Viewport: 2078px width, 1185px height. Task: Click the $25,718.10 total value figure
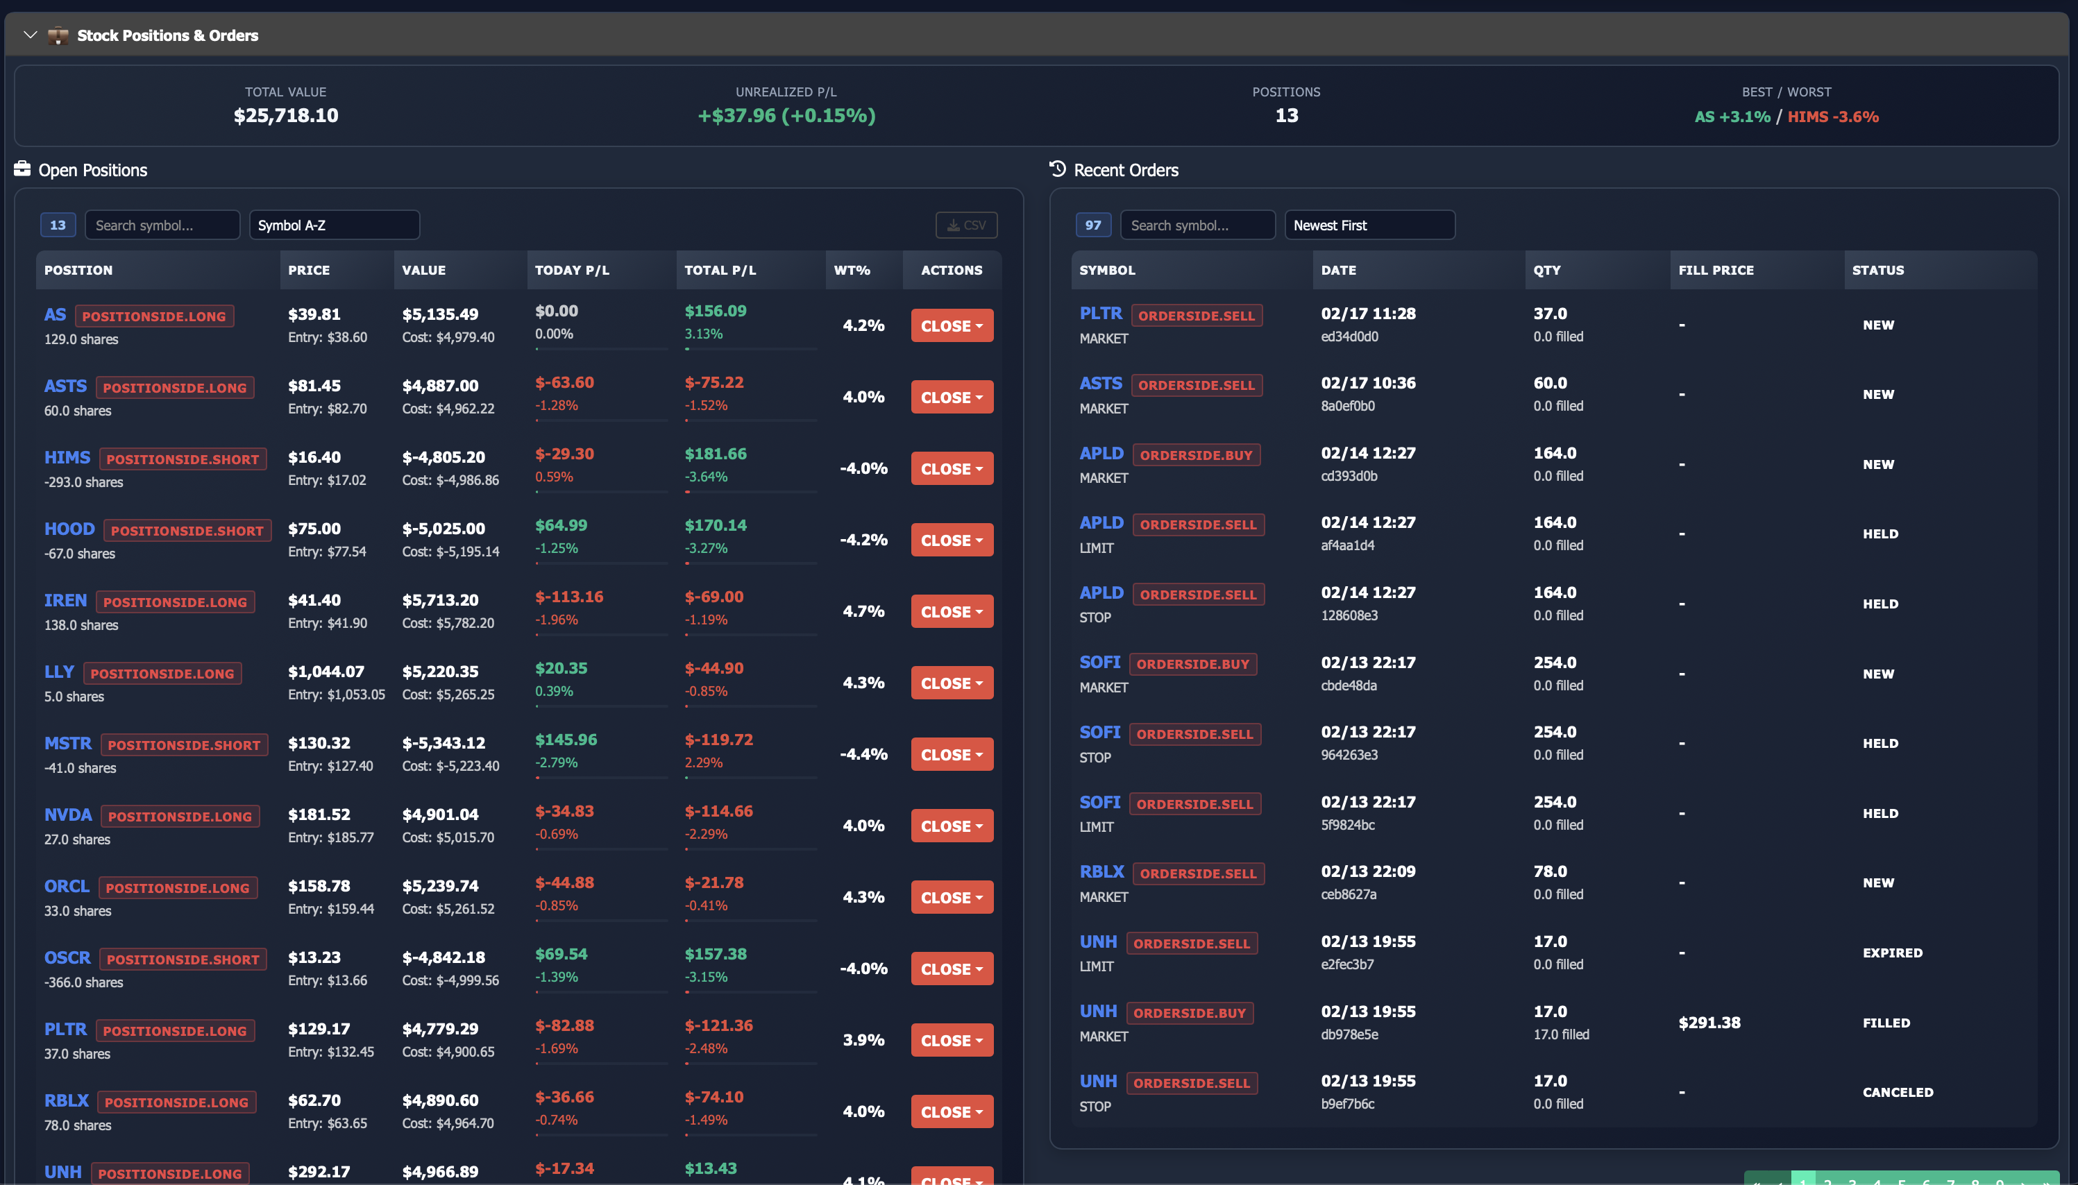pyautogui.click(x=286, y=116)
